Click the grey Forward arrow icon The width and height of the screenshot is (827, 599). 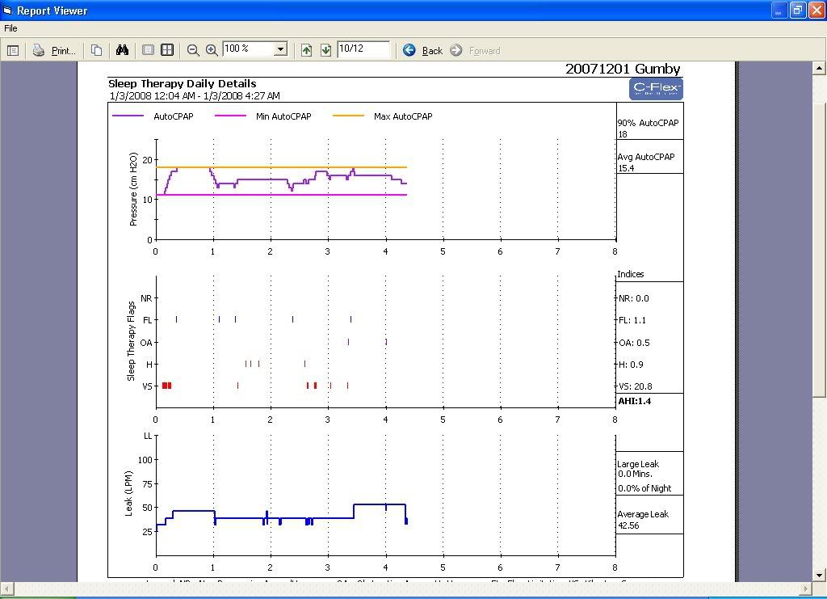pos(456,50)
